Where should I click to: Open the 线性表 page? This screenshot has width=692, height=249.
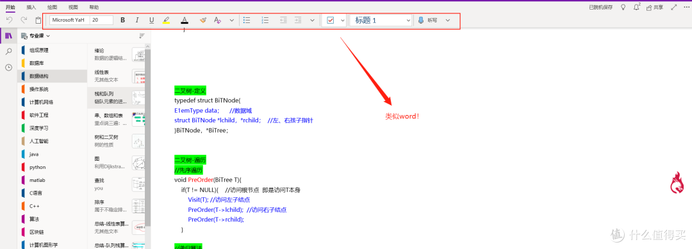pyautogui.click(x=117, y=76)
